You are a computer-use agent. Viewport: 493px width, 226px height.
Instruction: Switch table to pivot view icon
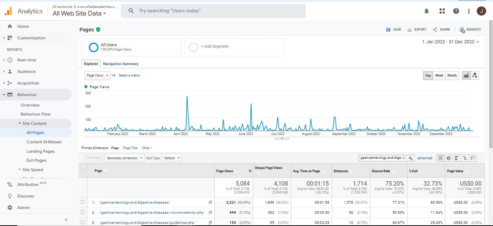pyautogui.click(x=473, y=158)
